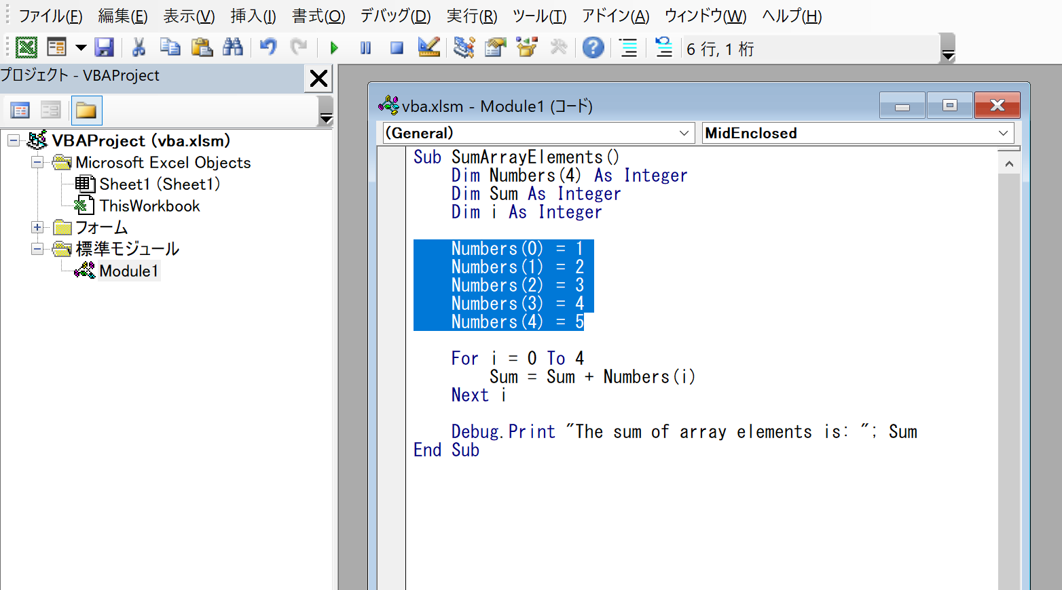Cut the selected code
The width and height of the screenshot is (1062, 590).
click(139, 47)
